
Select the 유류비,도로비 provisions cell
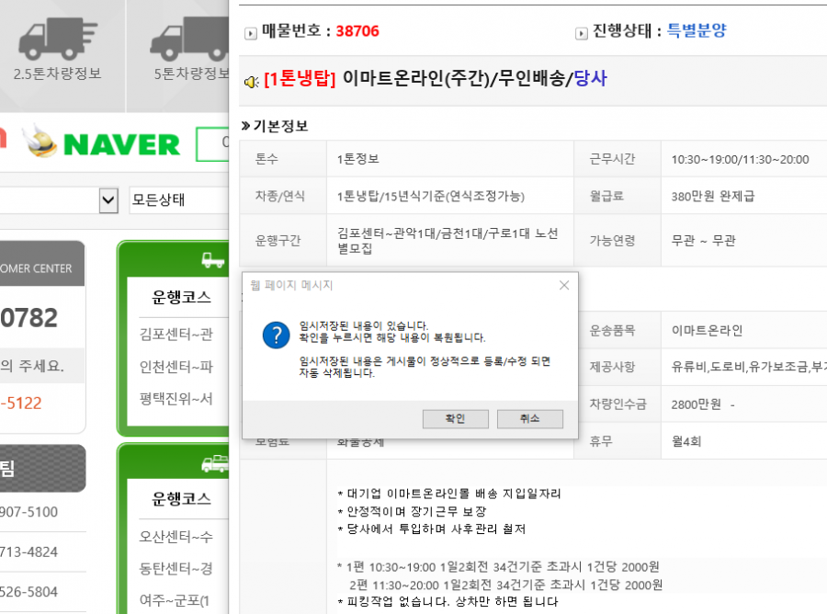click(x=743, y=367)
